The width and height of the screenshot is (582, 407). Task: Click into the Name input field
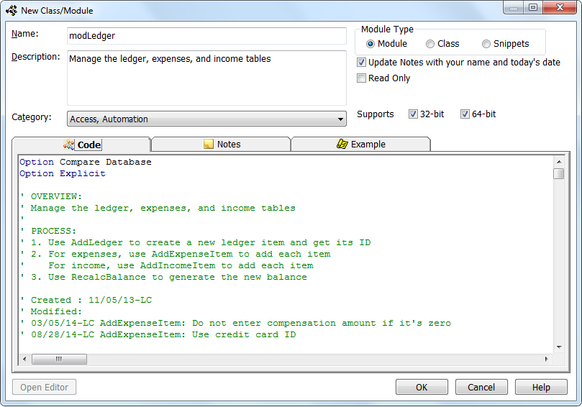(x=206, y=36)
